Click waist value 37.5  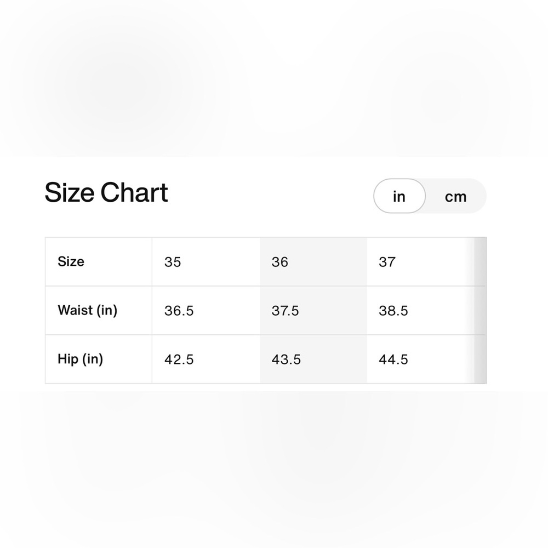[286, 311]
